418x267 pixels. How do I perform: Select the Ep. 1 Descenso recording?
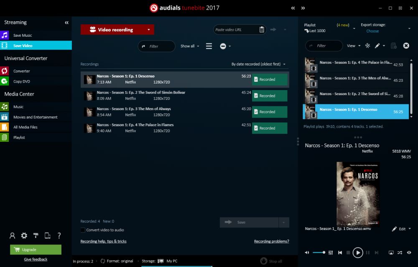pyautogui.click(x=166, y=79)
